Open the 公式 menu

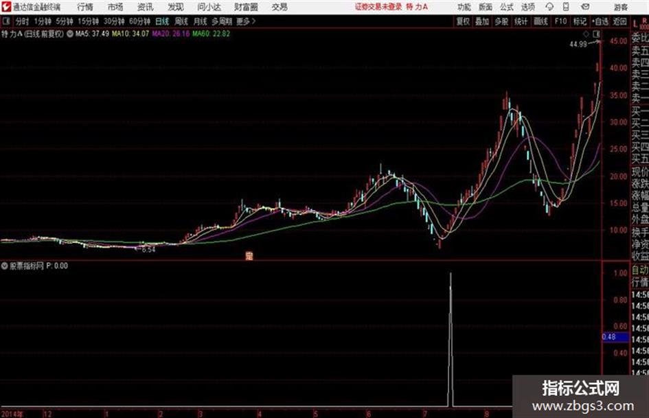click(507, 7)
